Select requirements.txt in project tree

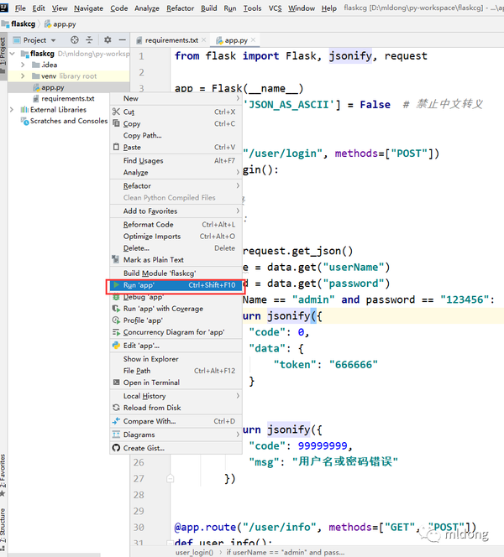(67, 98)
